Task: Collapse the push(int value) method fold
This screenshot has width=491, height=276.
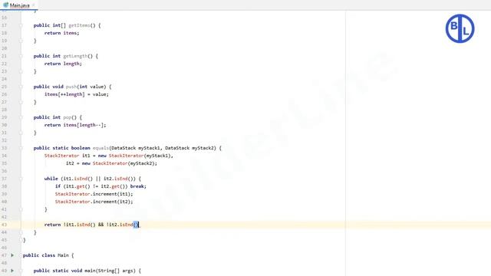Action: coord(21,87)
